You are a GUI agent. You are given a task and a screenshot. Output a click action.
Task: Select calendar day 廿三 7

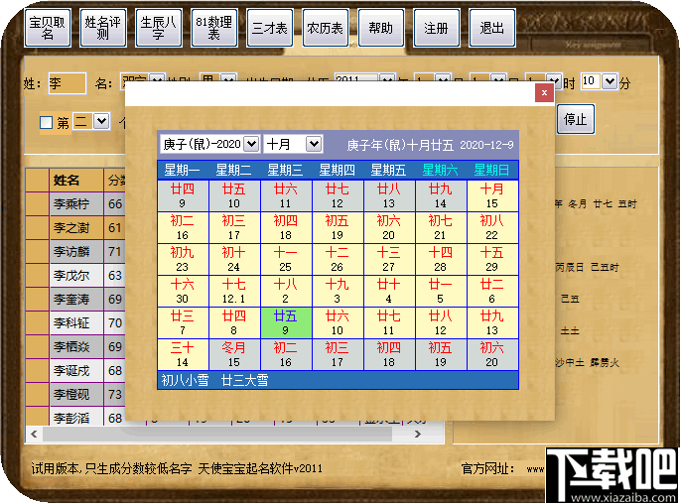(183, 322)
